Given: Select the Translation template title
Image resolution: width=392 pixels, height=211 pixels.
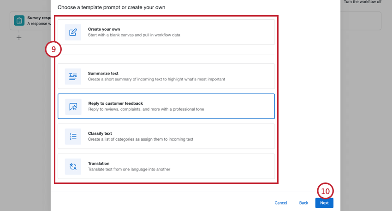Looking at the screenshot, I should (x=99, y=163).
